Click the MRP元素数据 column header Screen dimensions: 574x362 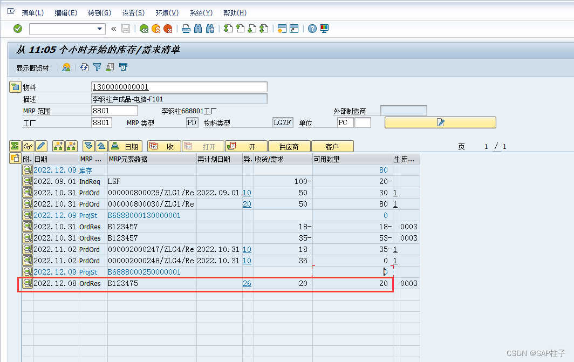tap(152, 159)
